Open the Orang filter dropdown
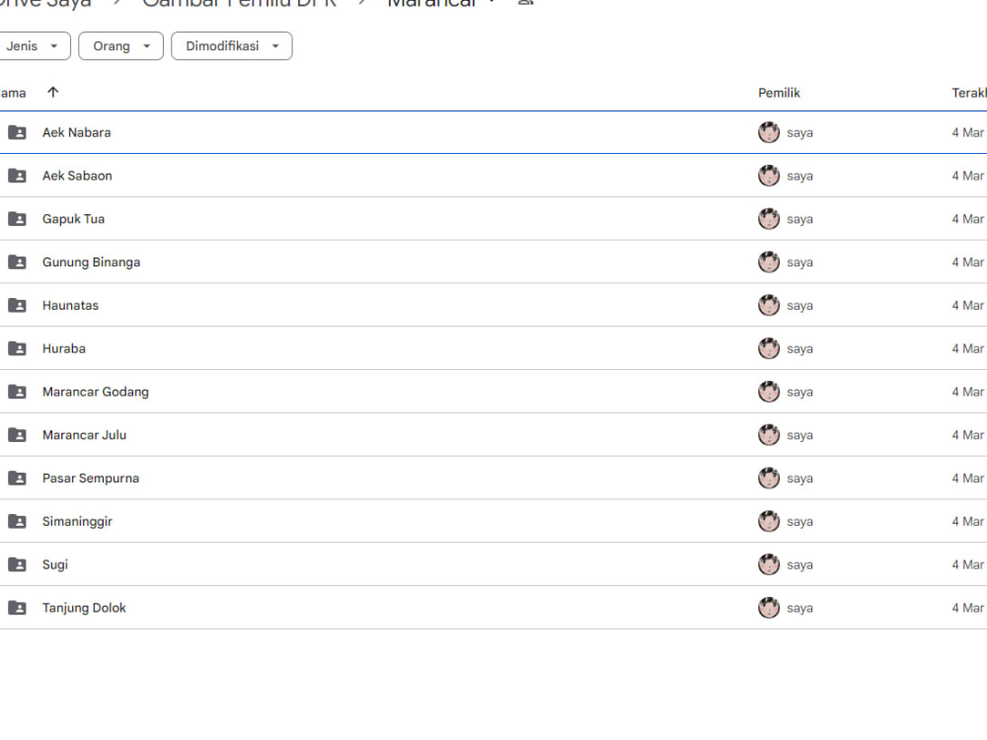 (x=120, y=46)
